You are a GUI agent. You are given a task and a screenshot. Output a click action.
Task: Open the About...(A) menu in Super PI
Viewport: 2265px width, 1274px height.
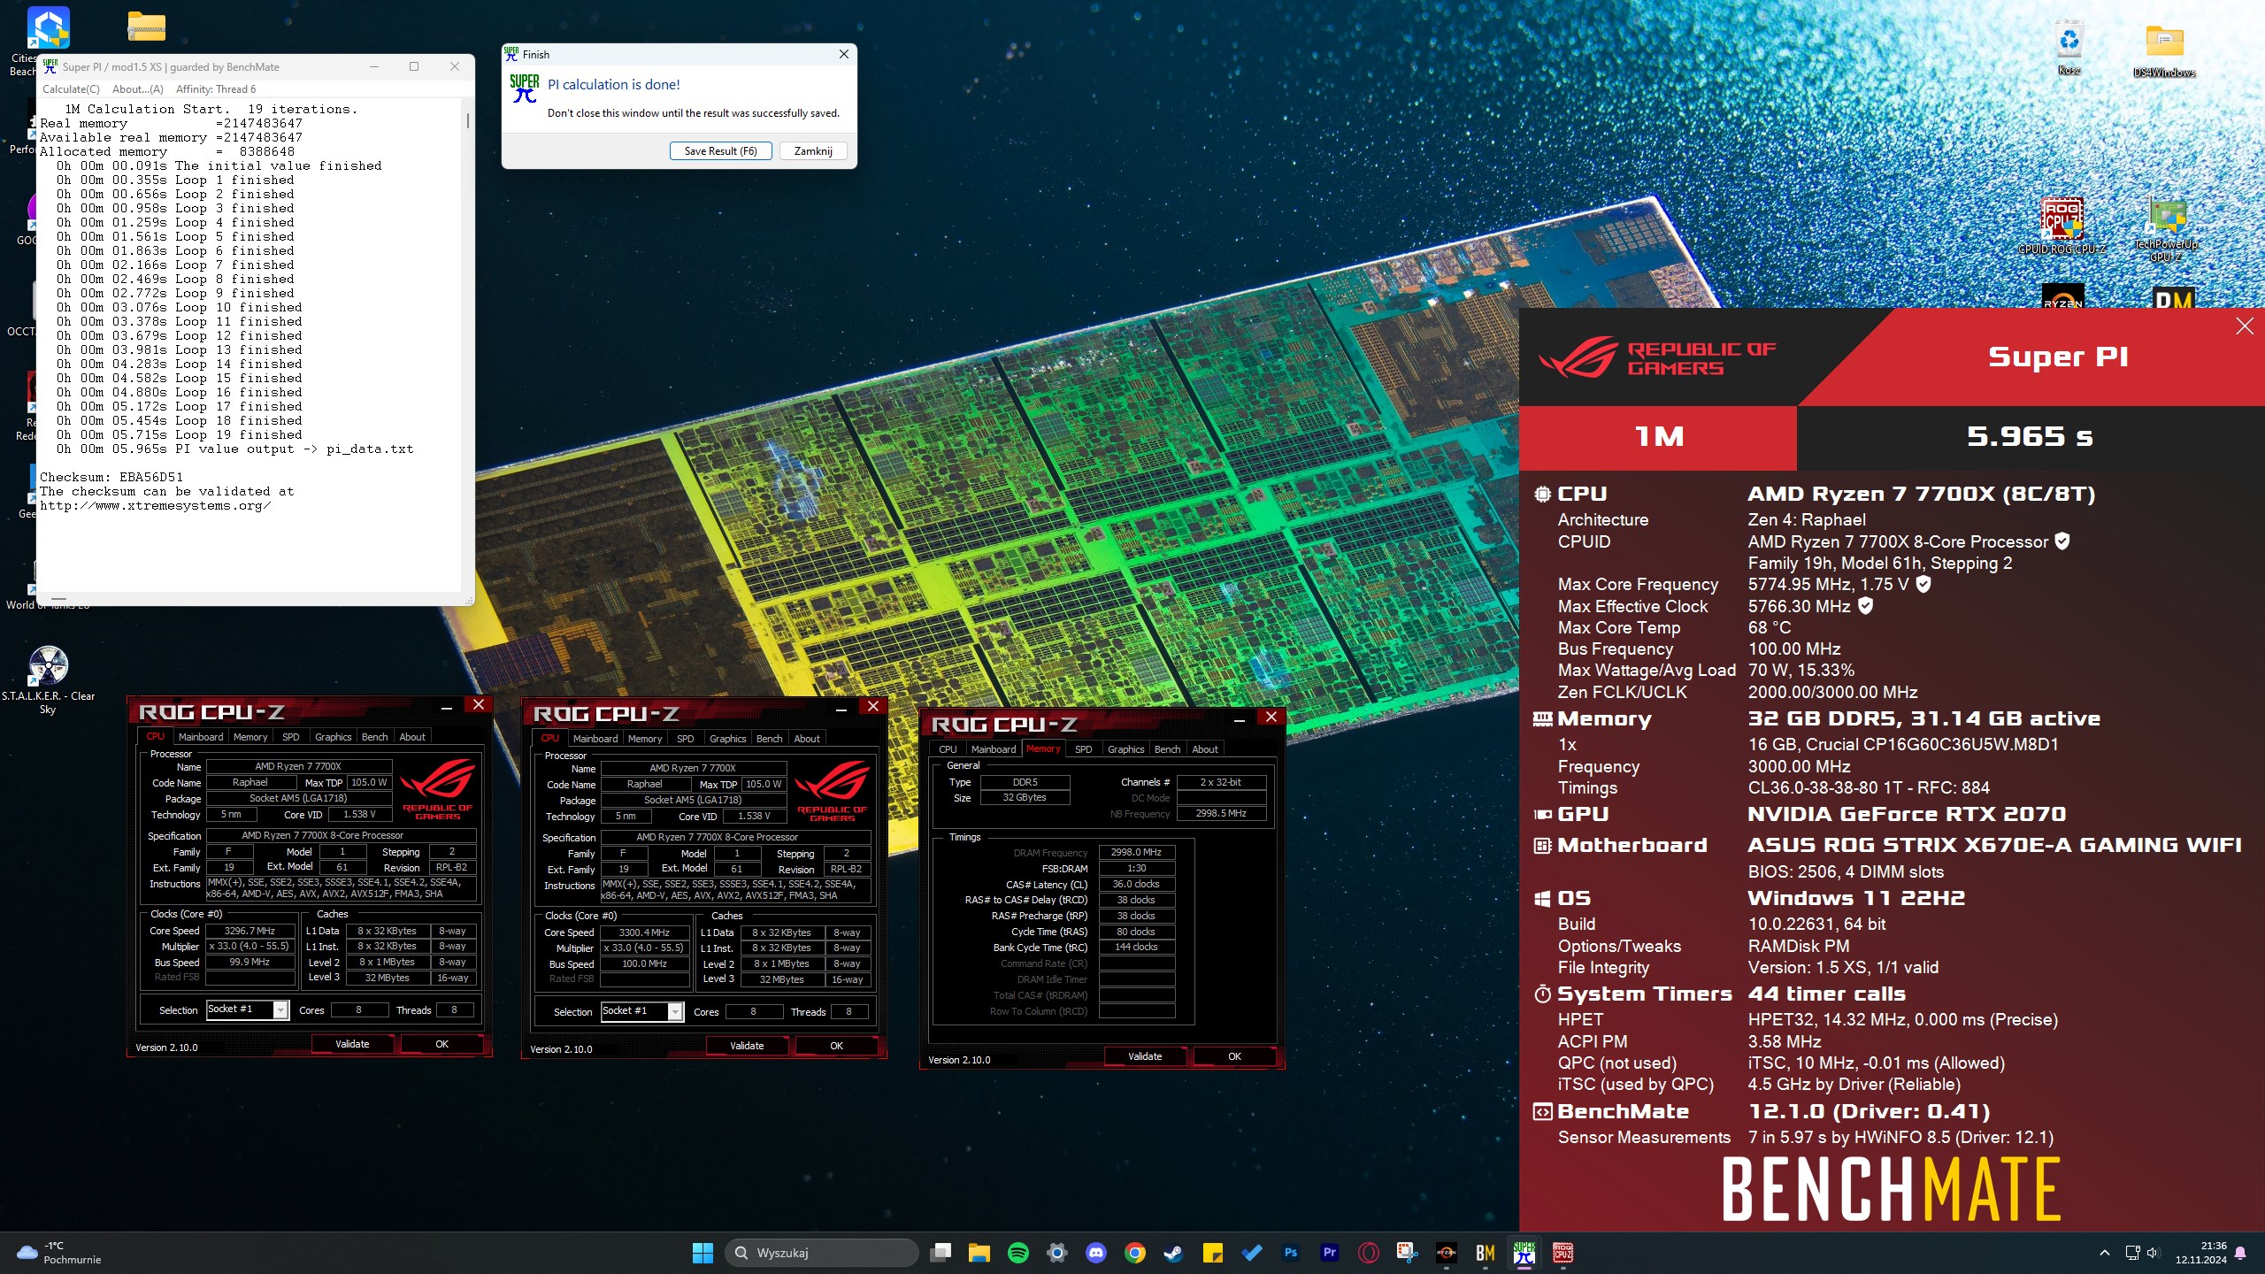click(x=138, y=89)
